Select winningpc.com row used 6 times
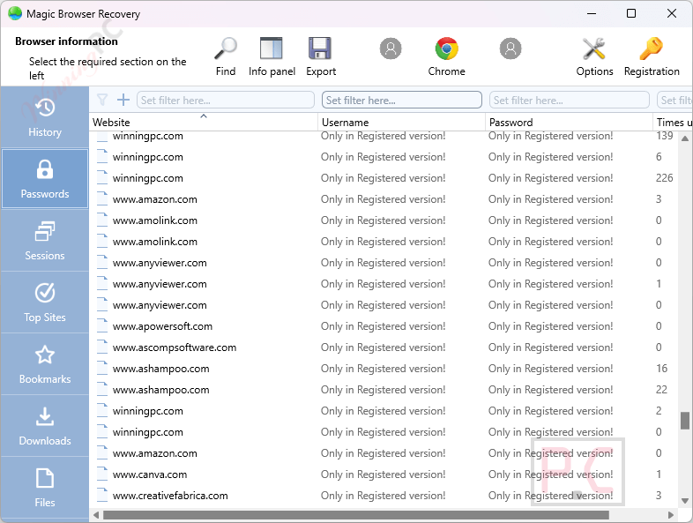The image size is (693, 523). tap(384, 157)
